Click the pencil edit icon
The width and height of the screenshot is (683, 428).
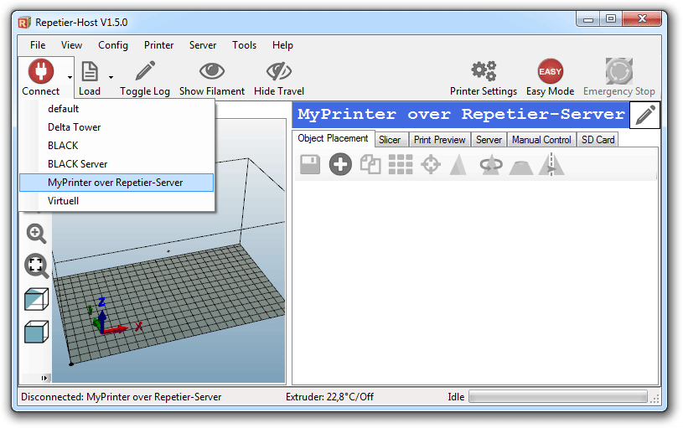644,115
